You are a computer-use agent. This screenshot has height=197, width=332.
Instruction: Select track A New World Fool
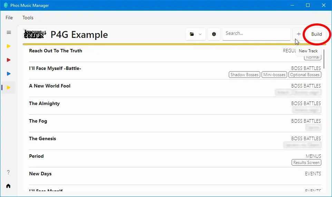click(175, 89)
